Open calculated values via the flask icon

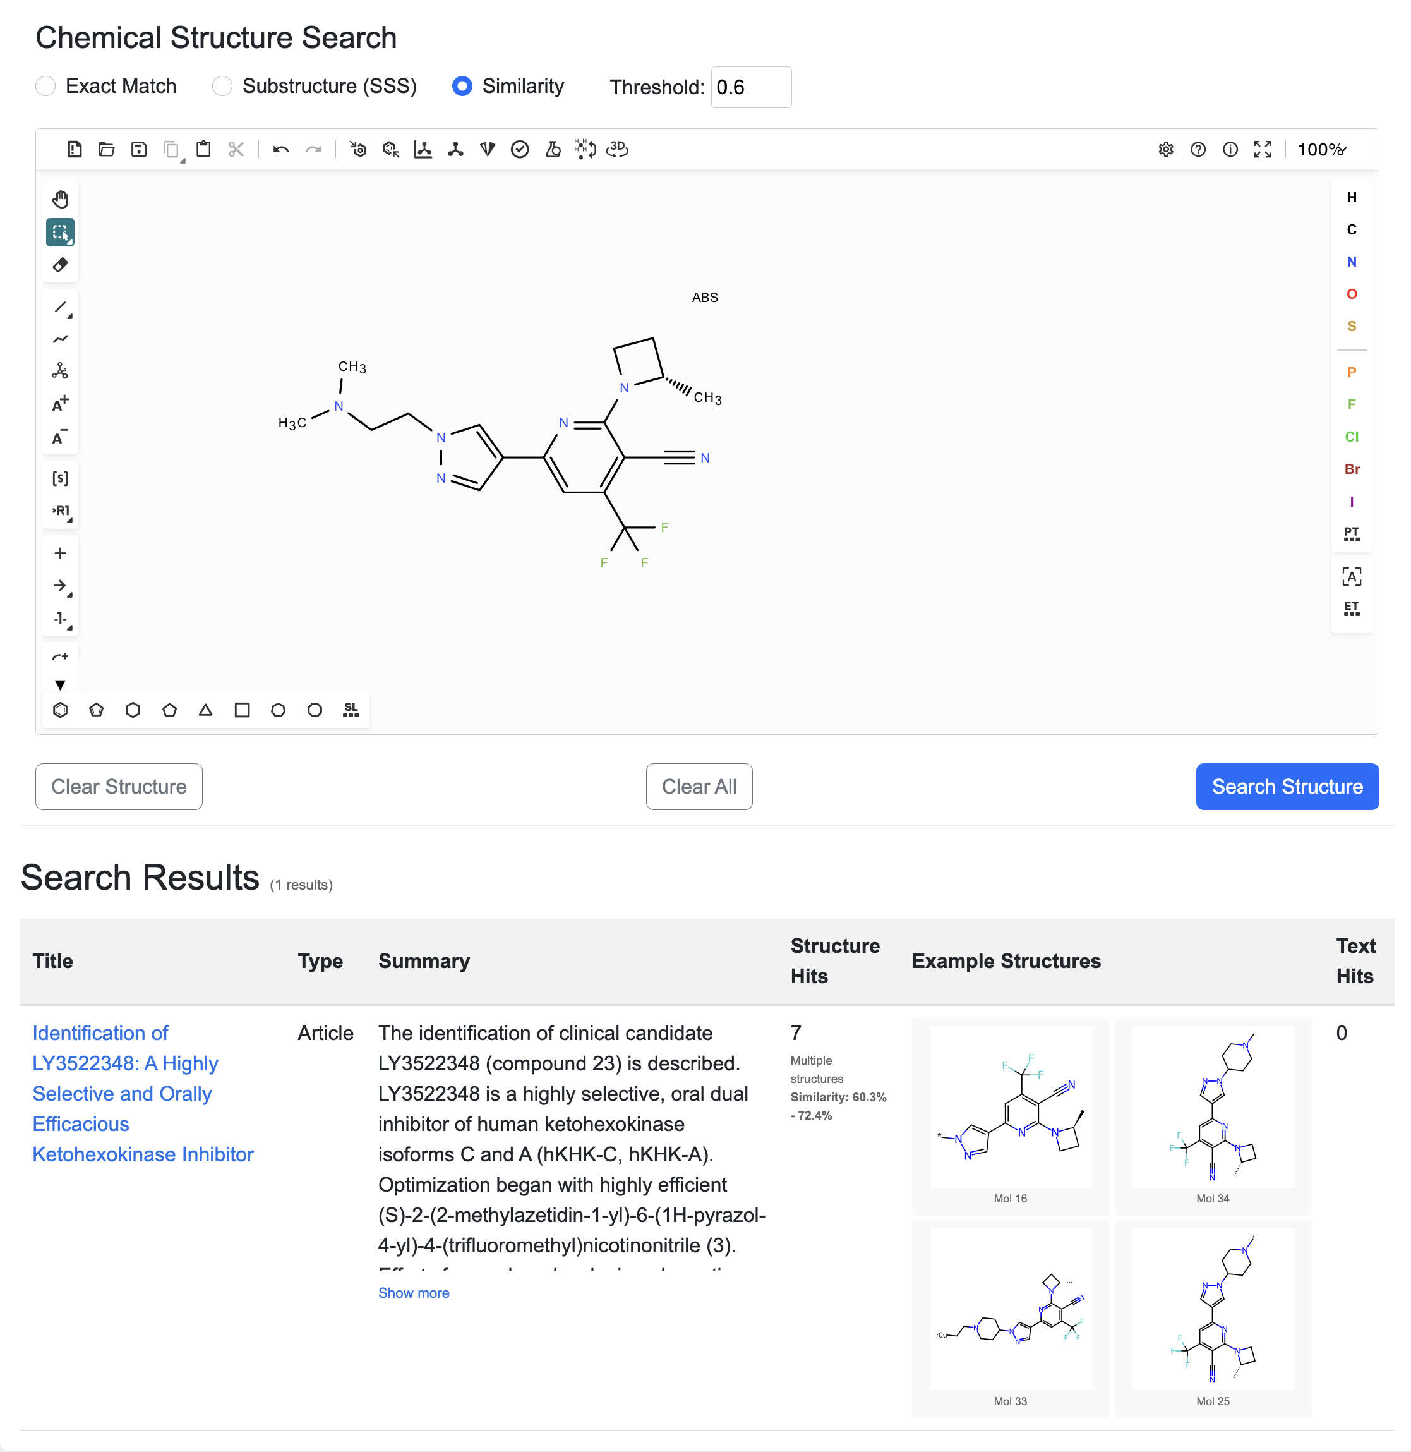click(x=553, y=149)
